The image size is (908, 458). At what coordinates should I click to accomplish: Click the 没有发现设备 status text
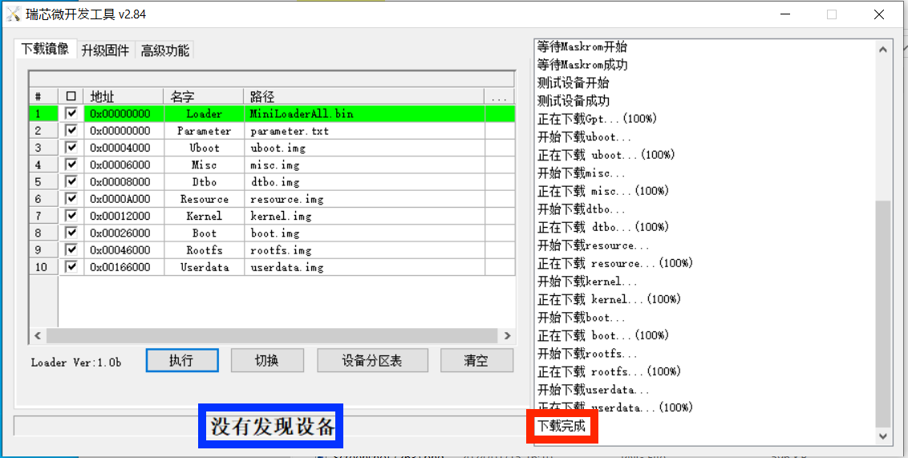(272, 427)
